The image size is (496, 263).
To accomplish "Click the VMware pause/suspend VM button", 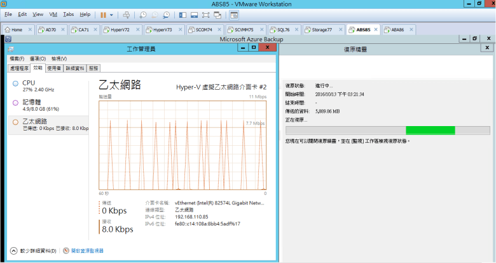I will (x=103, y=14).
